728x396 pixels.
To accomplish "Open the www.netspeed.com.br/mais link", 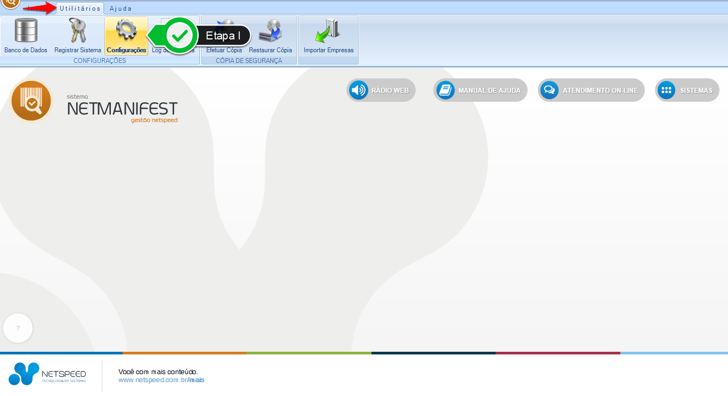I will [x=161, y=380].
